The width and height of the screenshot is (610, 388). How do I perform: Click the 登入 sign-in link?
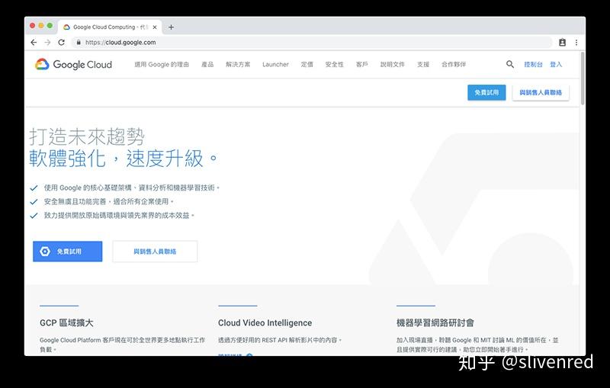tap(556, 65)
